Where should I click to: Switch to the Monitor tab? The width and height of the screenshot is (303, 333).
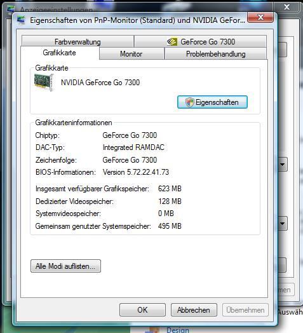[x=131, y=54]
